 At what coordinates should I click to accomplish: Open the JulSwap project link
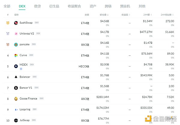(x=25, y=120)
